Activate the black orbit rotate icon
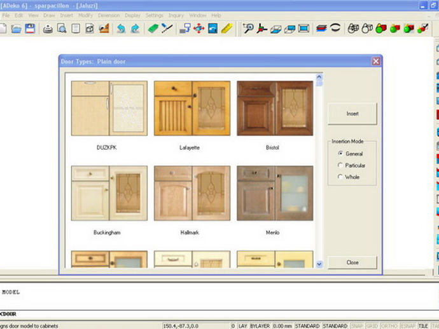Screen dimensions: 439x329 (335, 28)
